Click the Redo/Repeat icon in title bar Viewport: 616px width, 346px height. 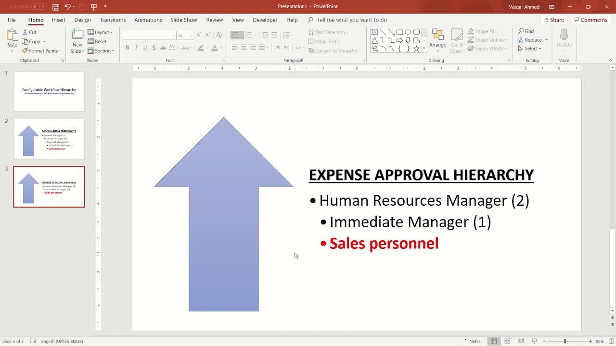pyautogui.click(x=82, y=7)
